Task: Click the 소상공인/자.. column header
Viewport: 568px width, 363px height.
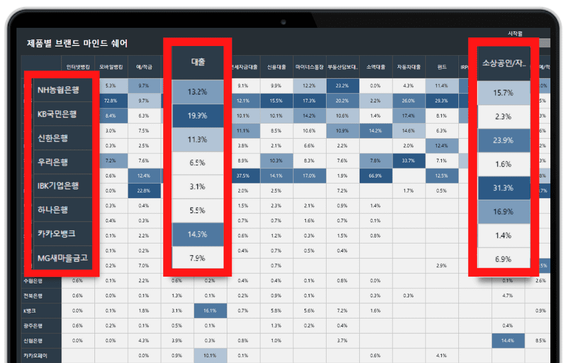Action: click(x=503, y=63)
